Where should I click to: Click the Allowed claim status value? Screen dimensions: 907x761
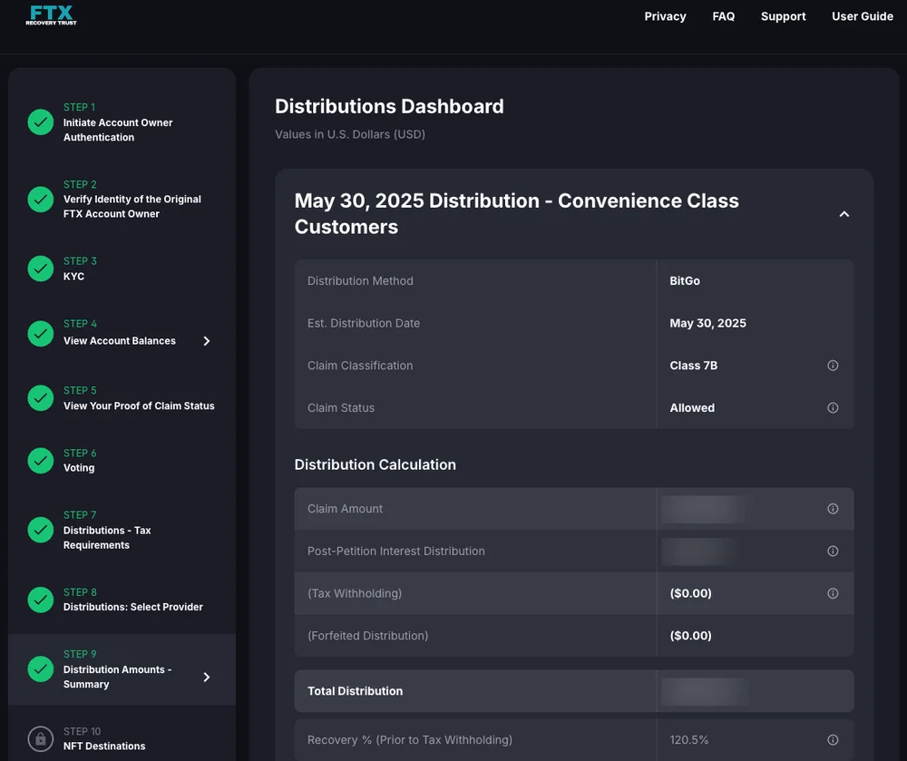click(692, 407)
